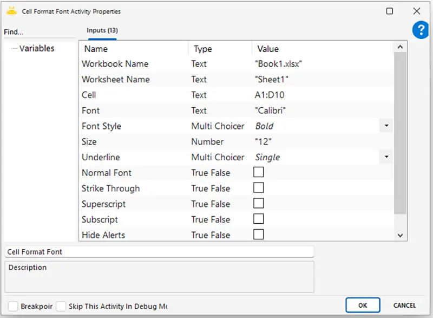Click the Number type cell for Size
Screen dimensions: 433x318
coord(207,142)
